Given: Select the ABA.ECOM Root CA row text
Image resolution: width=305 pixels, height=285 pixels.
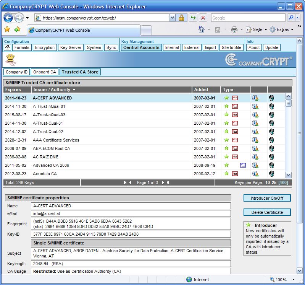Looking at the screenshot, I should tap(52, 148).
